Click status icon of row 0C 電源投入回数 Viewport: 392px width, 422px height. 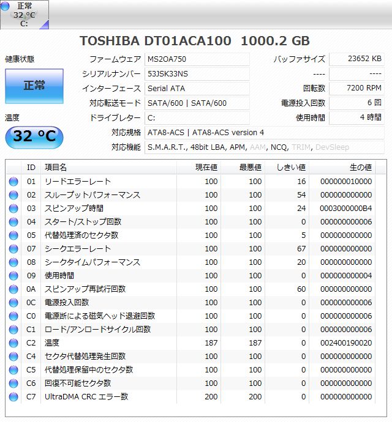tap(13, 303)
